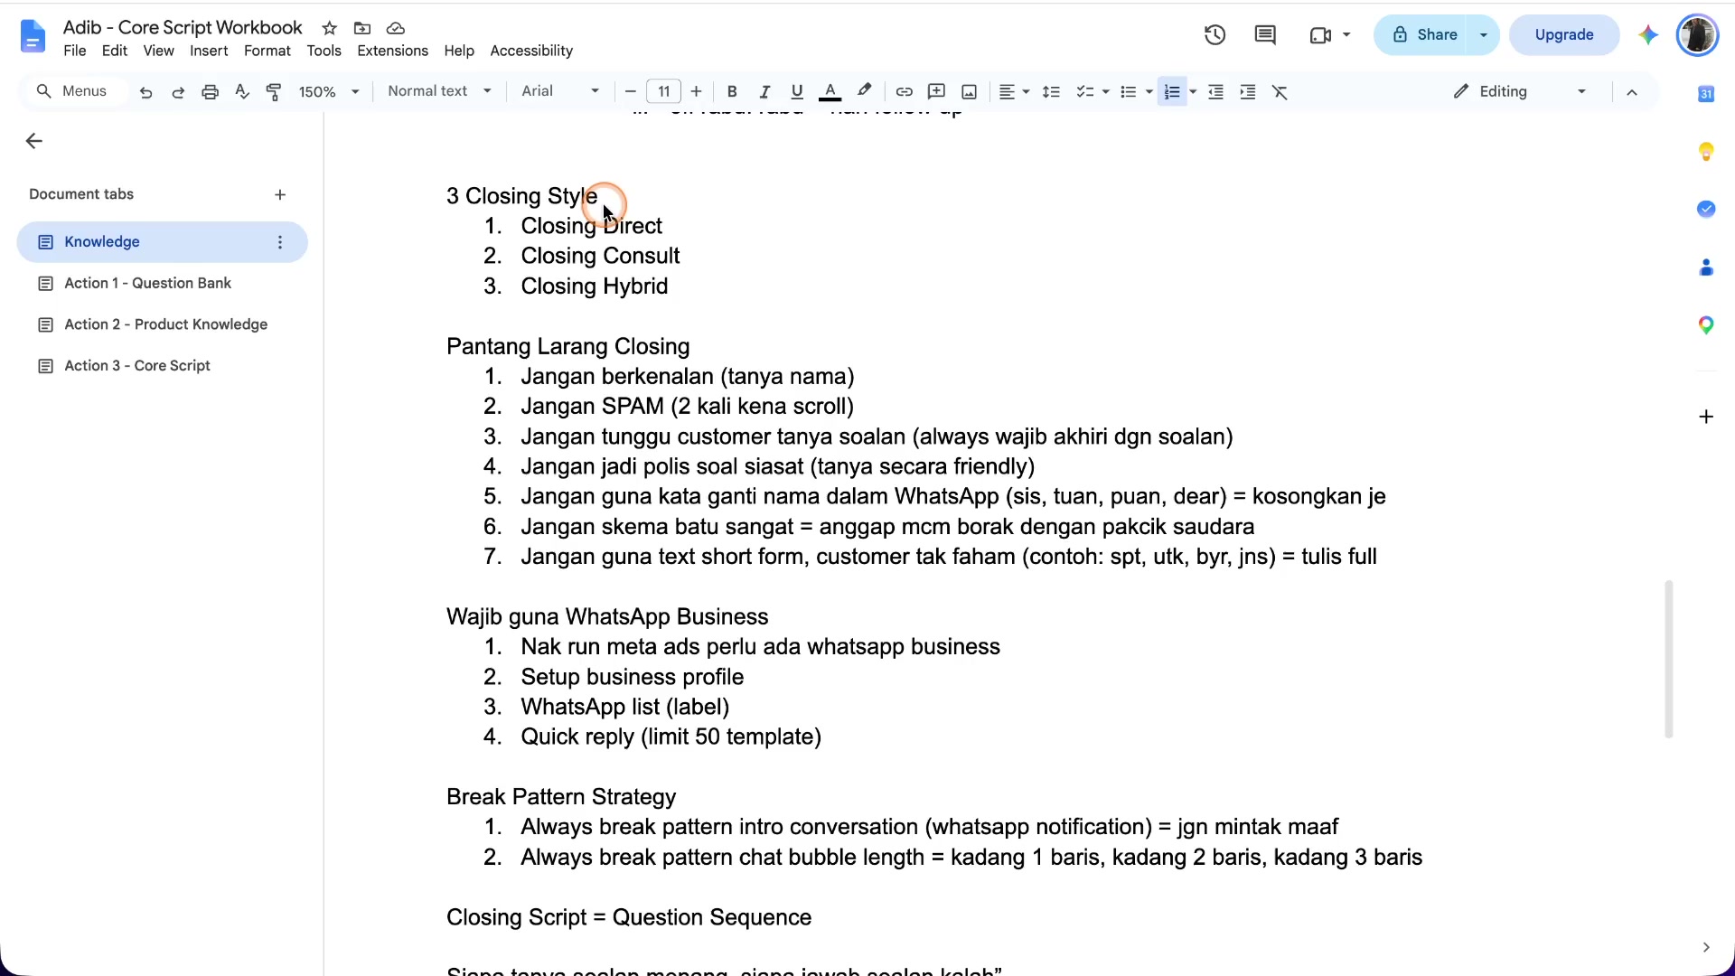1735x976 pixels.
Task: Toggle bold formatting
Action: click(x=732, y=92)
